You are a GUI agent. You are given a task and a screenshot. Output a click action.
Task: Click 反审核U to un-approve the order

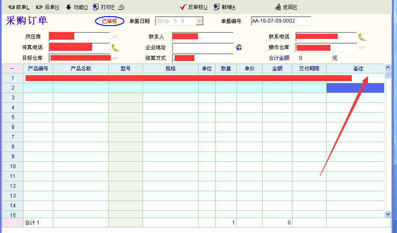(x=194, y=7)
